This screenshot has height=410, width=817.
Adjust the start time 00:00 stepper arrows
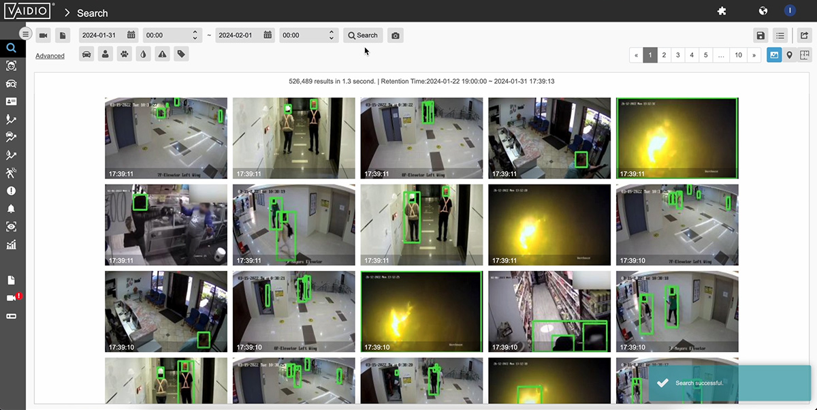(195, 35)
